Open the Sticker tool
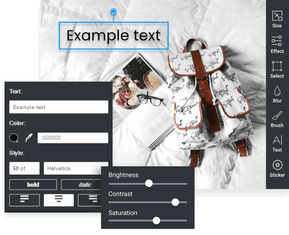 pos(277,168)
